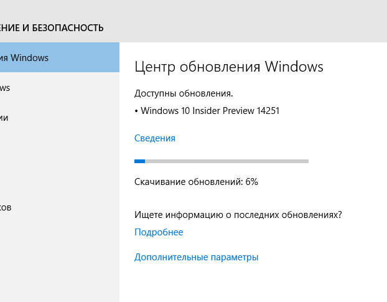Open the sidebar item ending in "ков"
The height and width of the screenshot is (302, 387).
[60, 207]
